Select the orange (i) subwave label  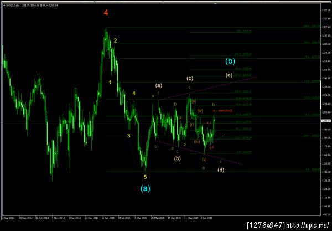[192, 125]
